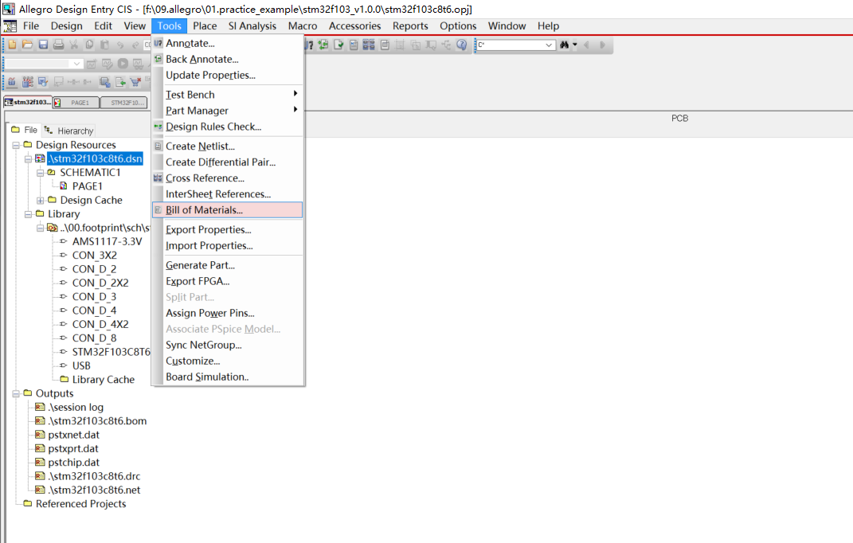Screen dimensions: 853x543
Task: Choose Create Netlist menu entry
Action: pyautogui.click(x=228, y=146)
